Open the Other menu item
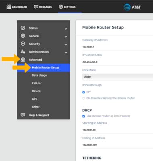The height and width of the screenshot is (161, 153). [36, 107]
